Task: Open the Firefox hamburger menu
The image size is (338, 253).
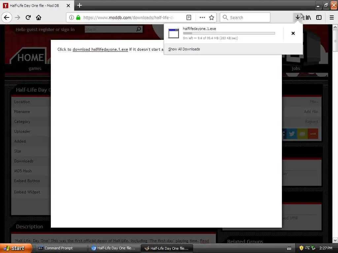Action: [x=332, y=17]
